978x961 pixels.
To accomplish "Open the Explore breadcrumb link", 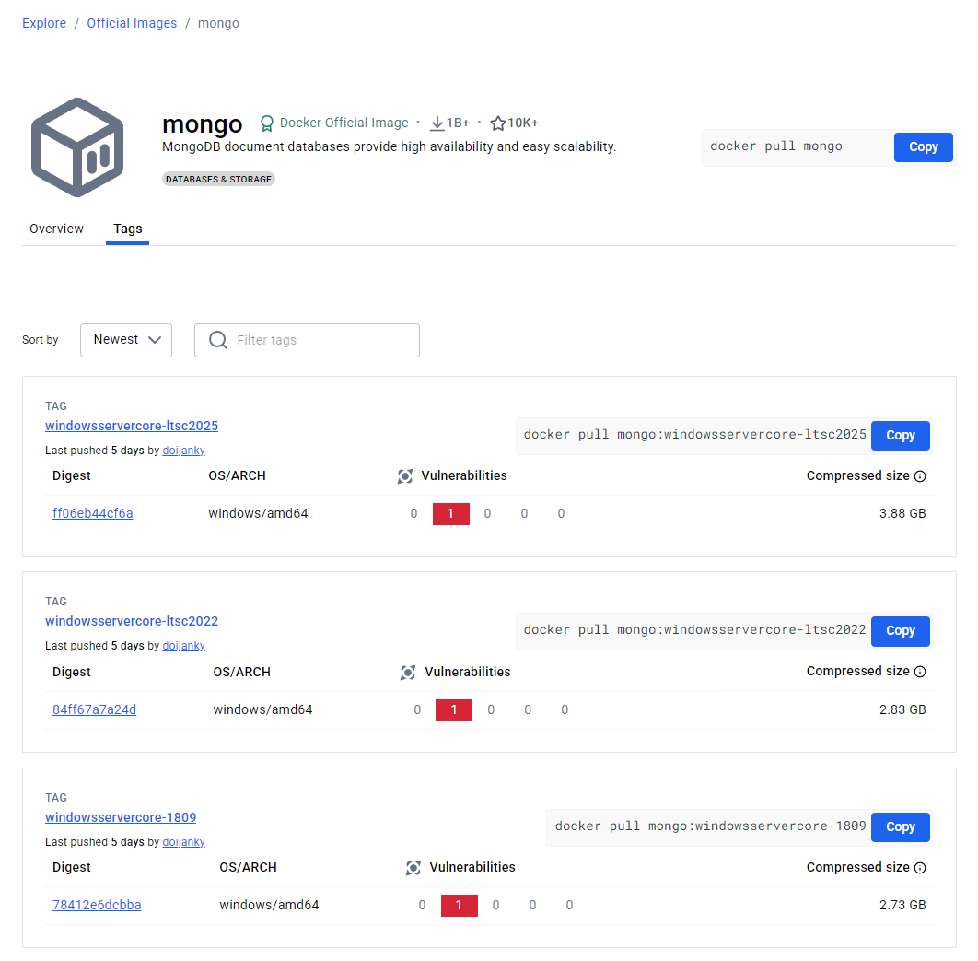I will pyautogui.click(x=43, y=22).
